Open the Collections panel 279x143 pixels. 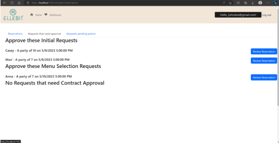(x=245, y=3)
